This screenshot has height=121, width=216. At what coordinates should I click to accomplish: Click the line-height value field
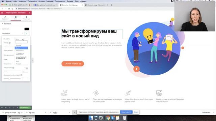(x=25, y=71)
